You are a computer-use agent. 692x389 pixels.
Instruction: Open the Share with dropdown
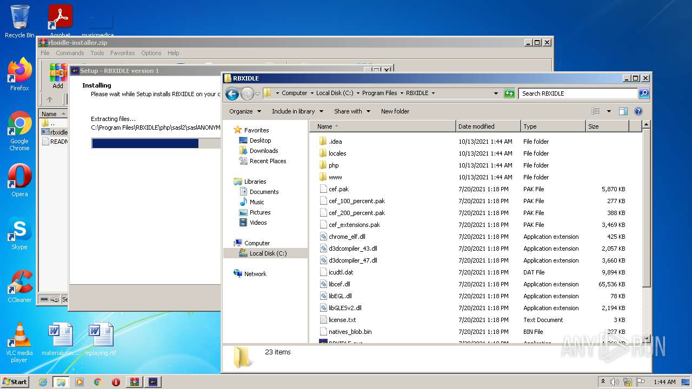tap(352, 111)
